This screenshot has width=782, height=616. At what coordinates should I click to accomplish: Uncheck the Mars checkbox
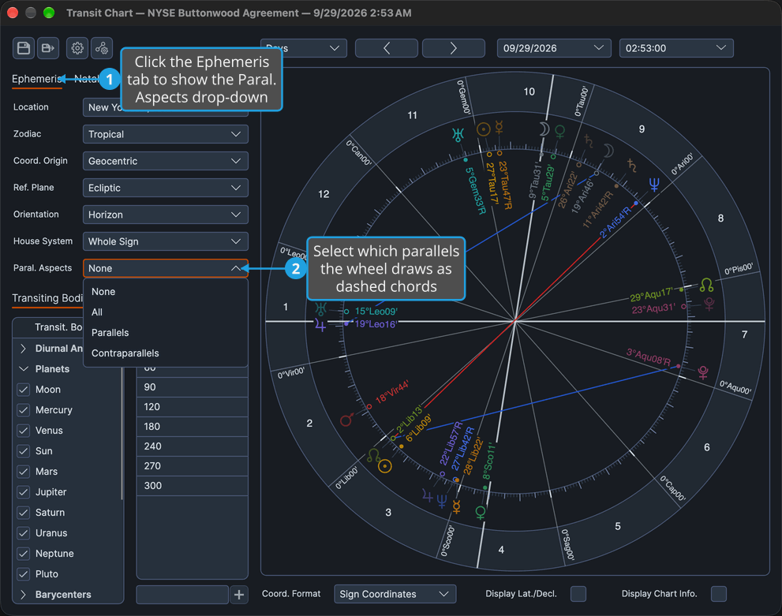point(24,472)
